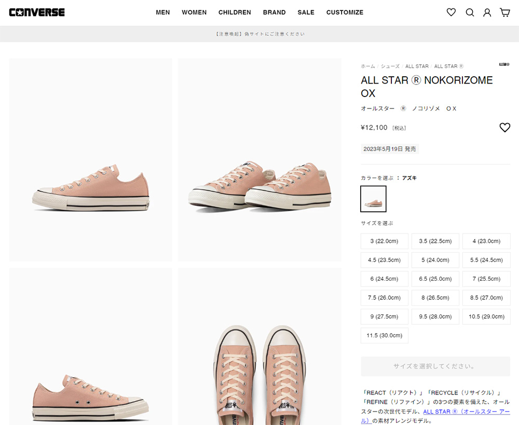Add product to favorites with heart icon

click(505, 128)
